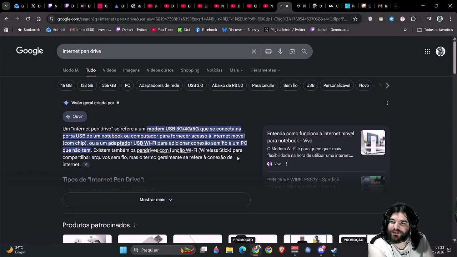Open Hotmail bookmark
Viewport: 457px width, 257px height.
(56, 30)
